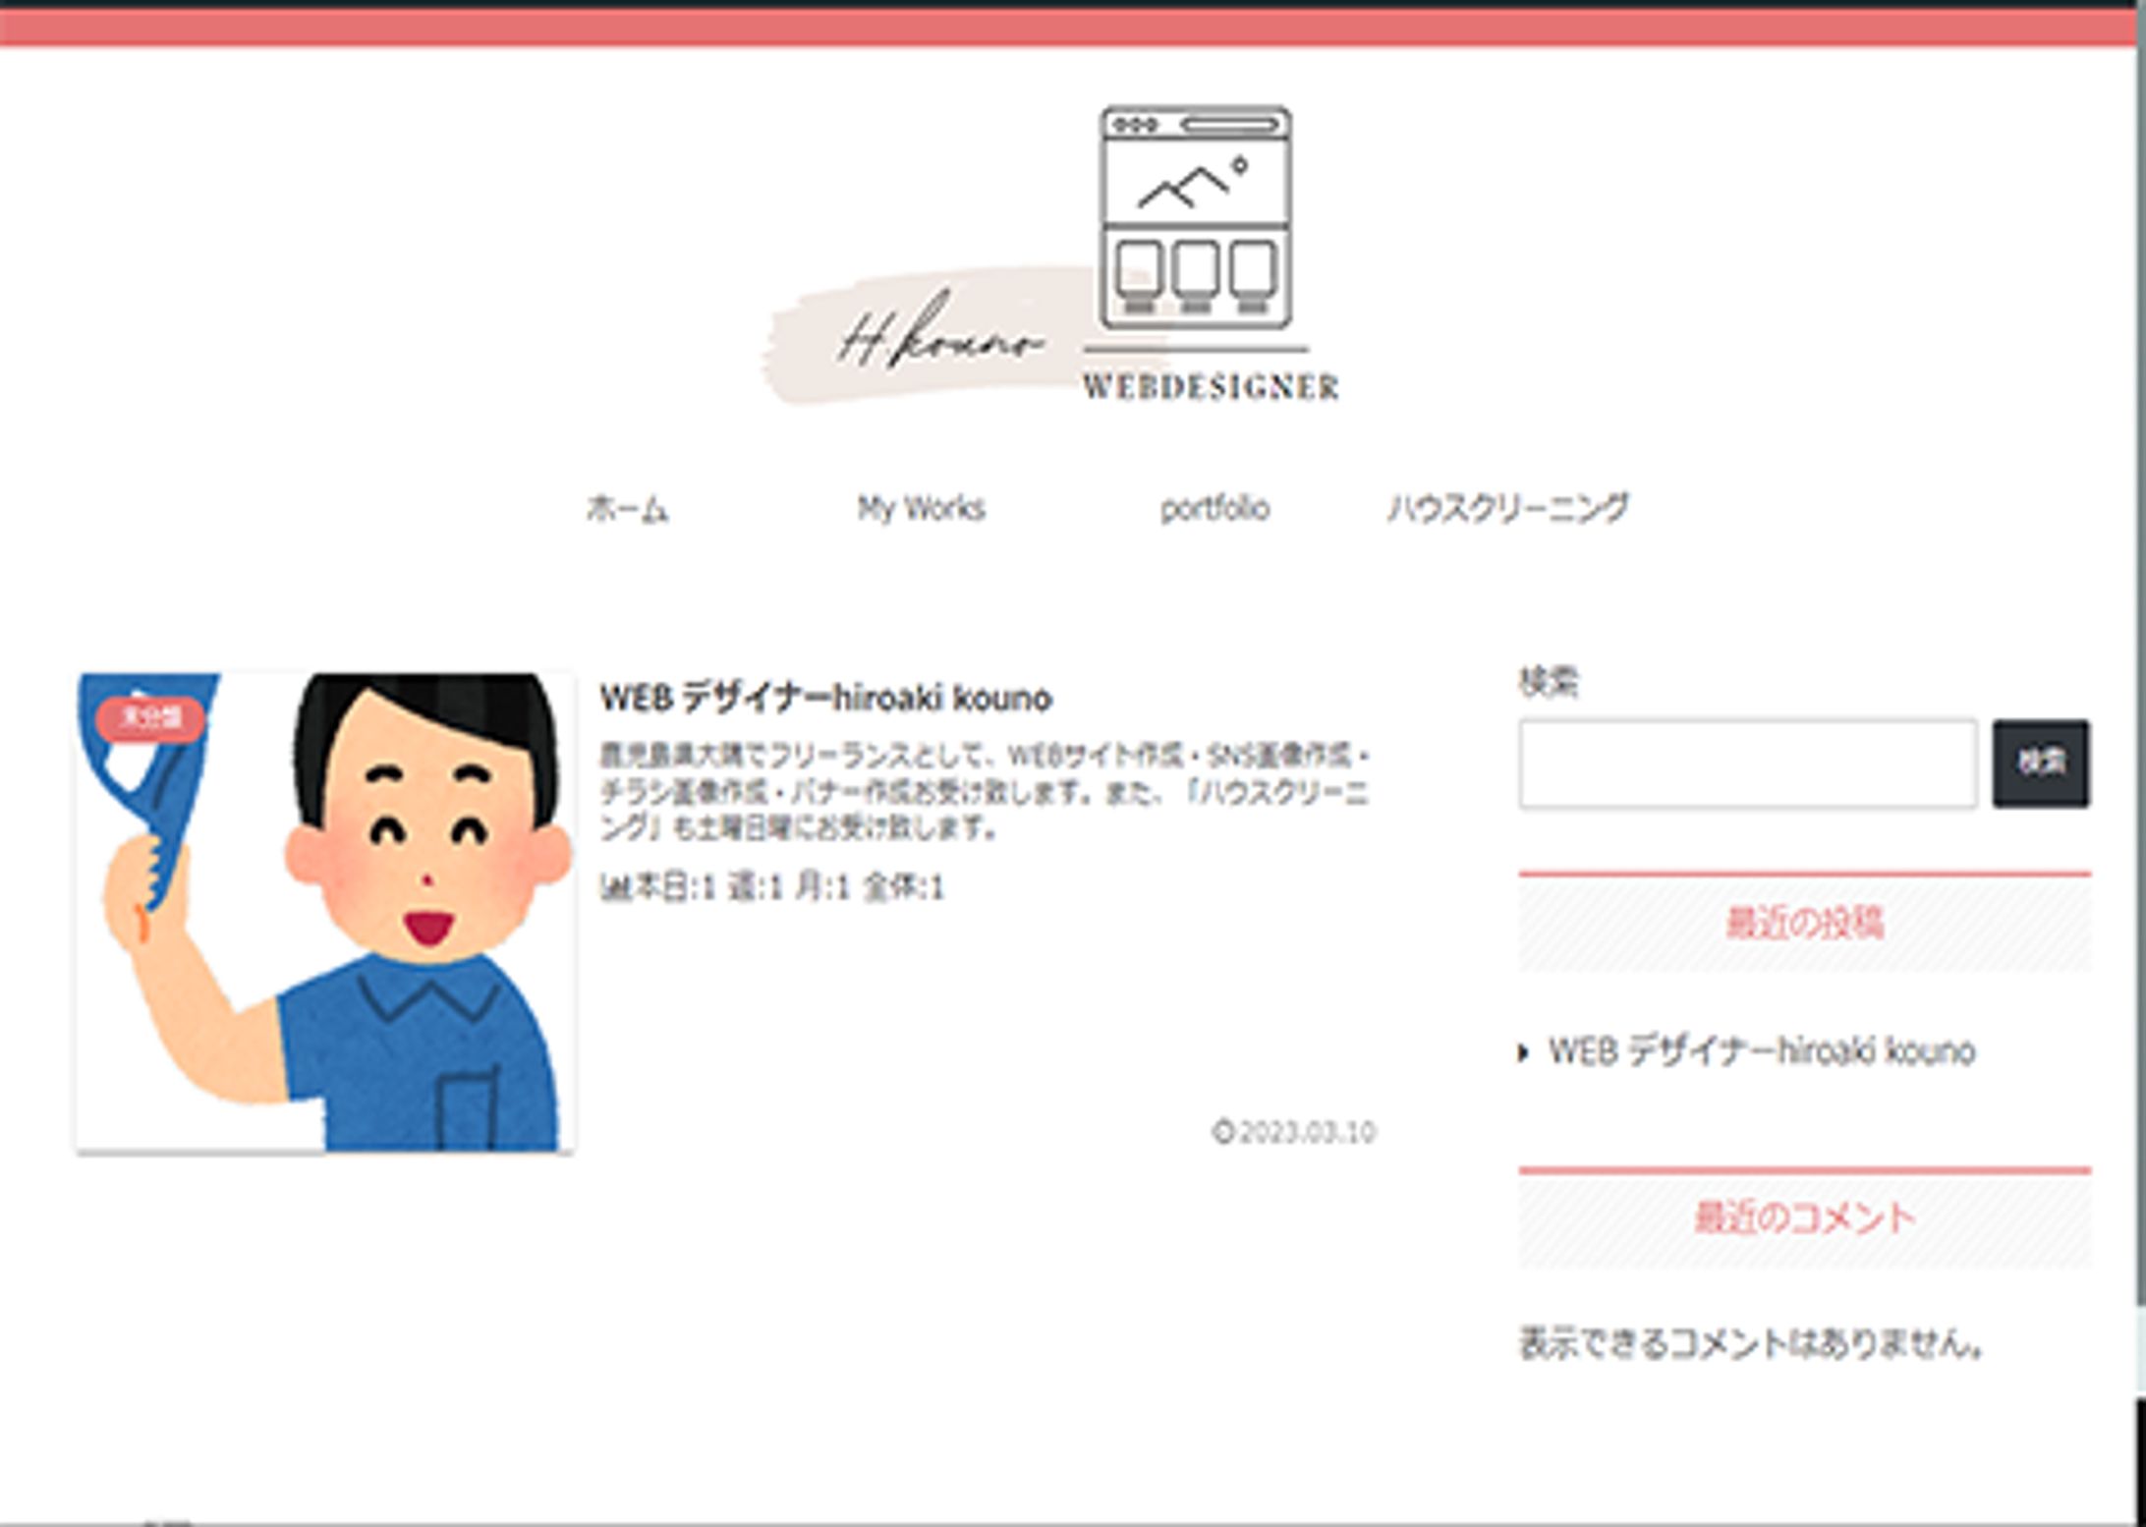Click the post title WEB デザイナーhiroaki kouno
This screenshot has height=1527, width=2146.
click(825, 698)
